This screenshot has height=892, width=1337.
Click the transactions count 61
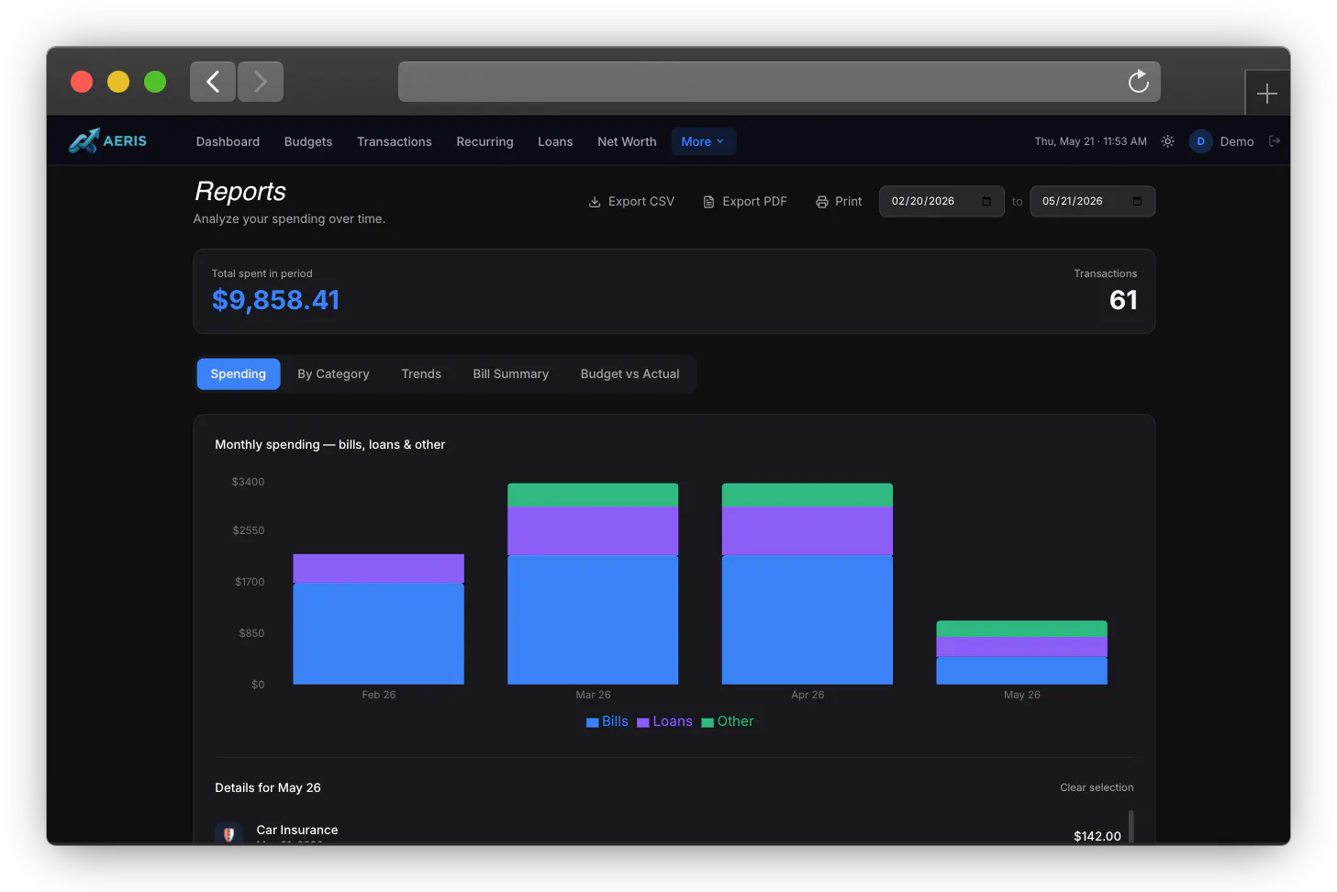(x=1123, y=300)
